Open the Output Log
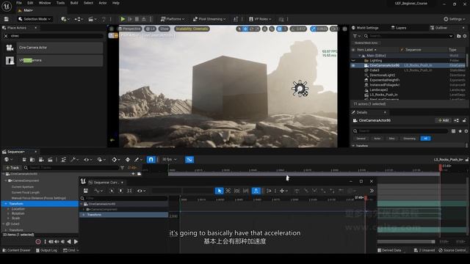Screen dimensions: 470x264 tap(46, 250)
